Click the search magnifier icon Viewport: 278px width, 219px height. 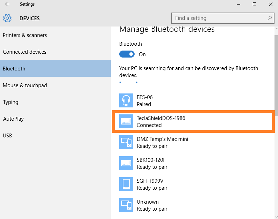tap(270, 18)
